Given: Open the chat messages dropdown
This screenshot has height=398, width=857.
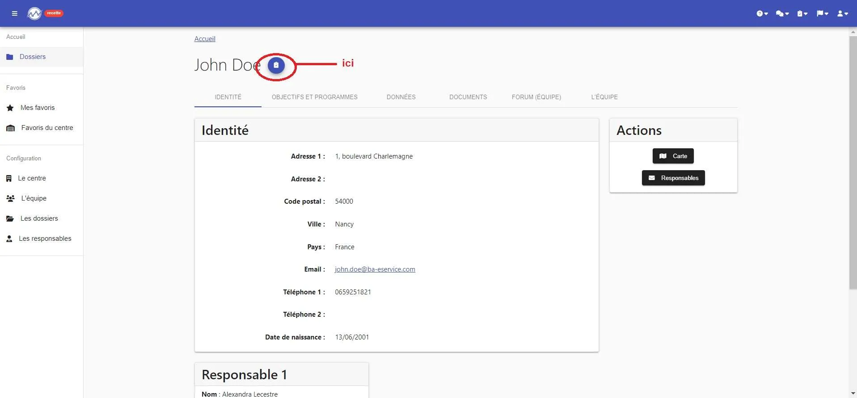Looking at the screenshot, I should coord(782,14).
